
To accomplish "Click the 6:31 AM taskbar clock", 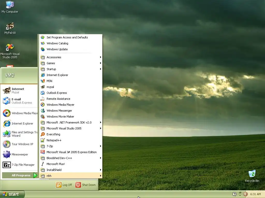I will tap(255, 194).
